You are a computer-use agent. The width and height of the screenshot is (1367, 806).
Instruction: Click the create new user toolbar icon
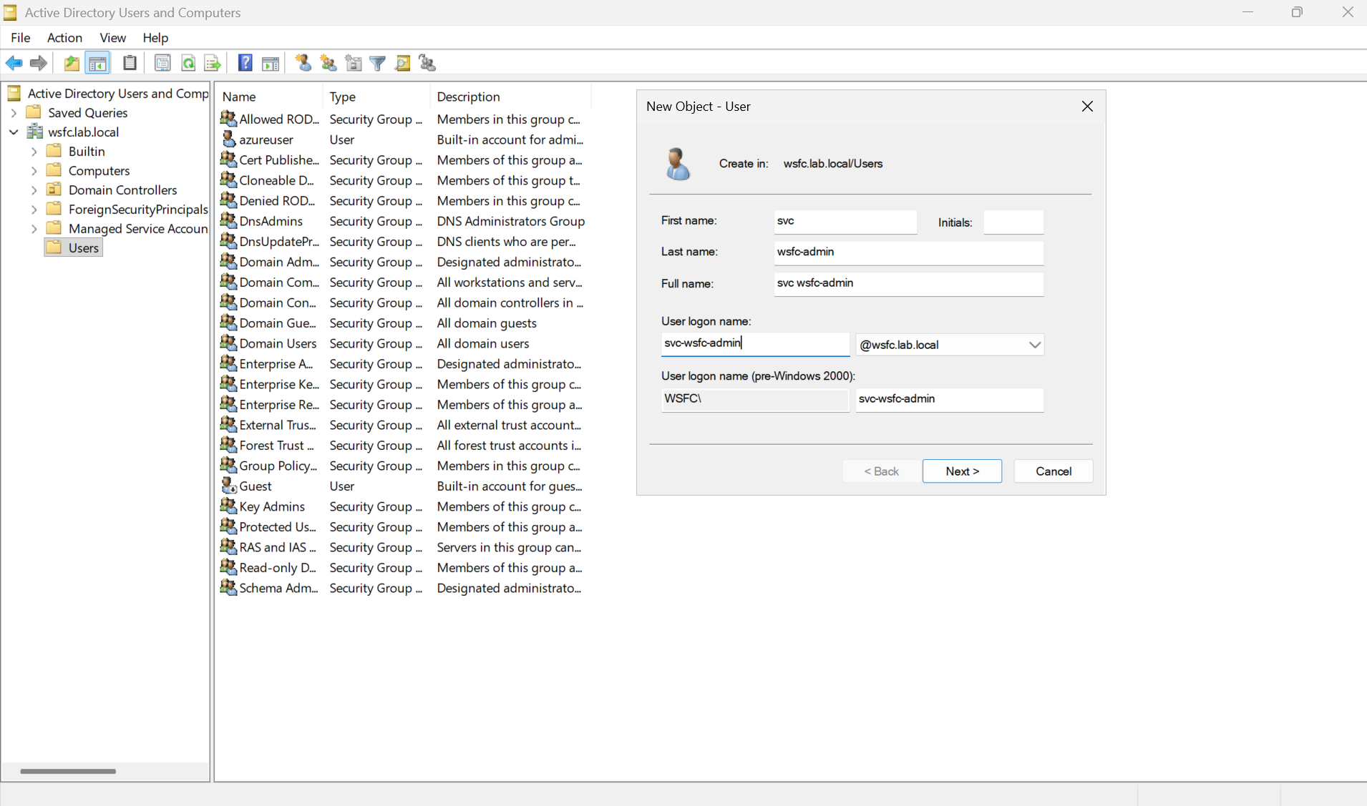[303, 63]
